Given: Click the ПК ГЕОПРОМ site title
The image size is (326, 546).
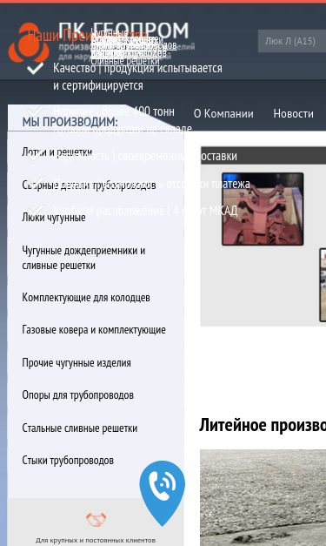Looking at the screenshot, I should pyautogui.click(x=123, y=30).
